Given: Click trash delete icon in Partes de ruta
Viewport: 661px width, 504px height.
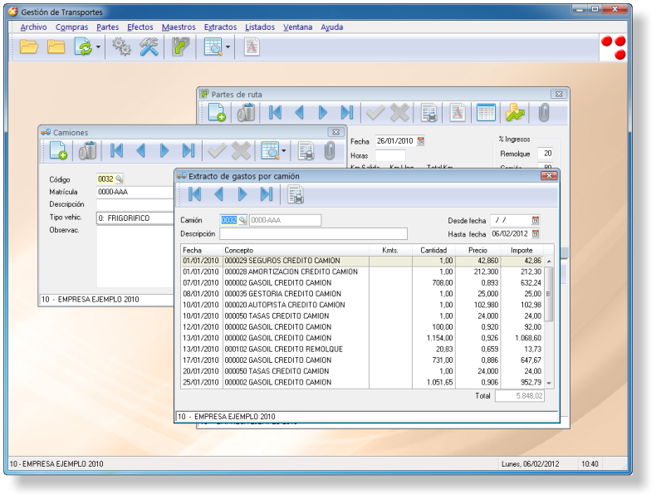Looking at the screenshot, I should tap(246, 113).
